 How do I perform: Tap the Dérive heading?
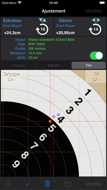coord(66,20)
